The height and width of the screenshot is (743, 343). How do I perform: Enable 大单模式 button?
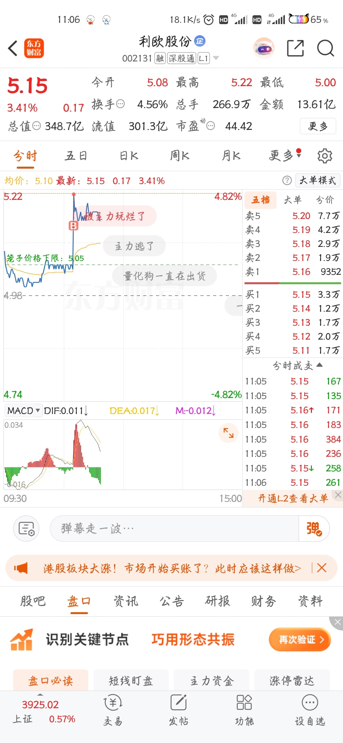[318, 180]
